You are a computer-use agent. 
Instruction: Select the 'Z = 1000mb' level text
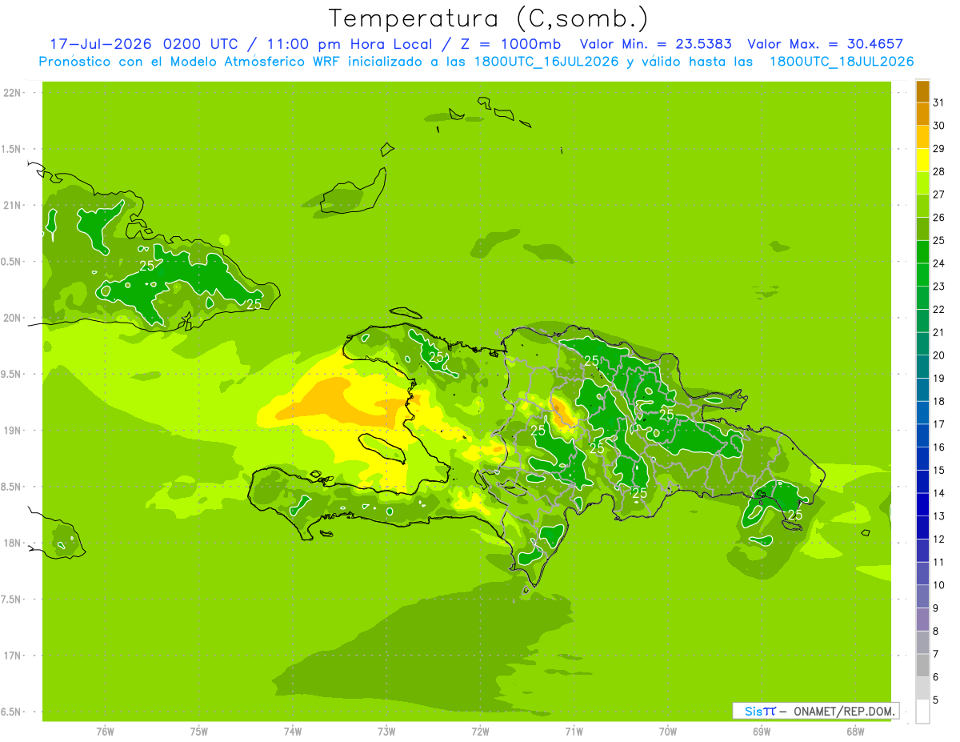512,44
